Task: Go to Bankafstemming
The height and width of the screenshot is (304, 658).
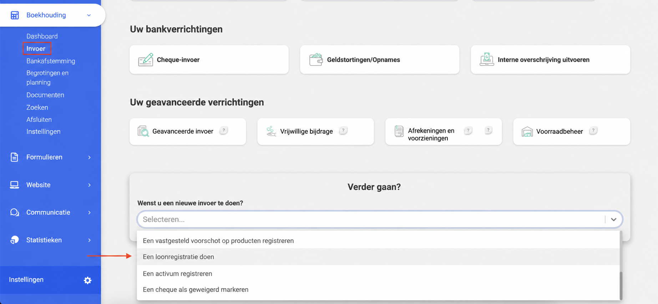Action: [x=51, y=61]
